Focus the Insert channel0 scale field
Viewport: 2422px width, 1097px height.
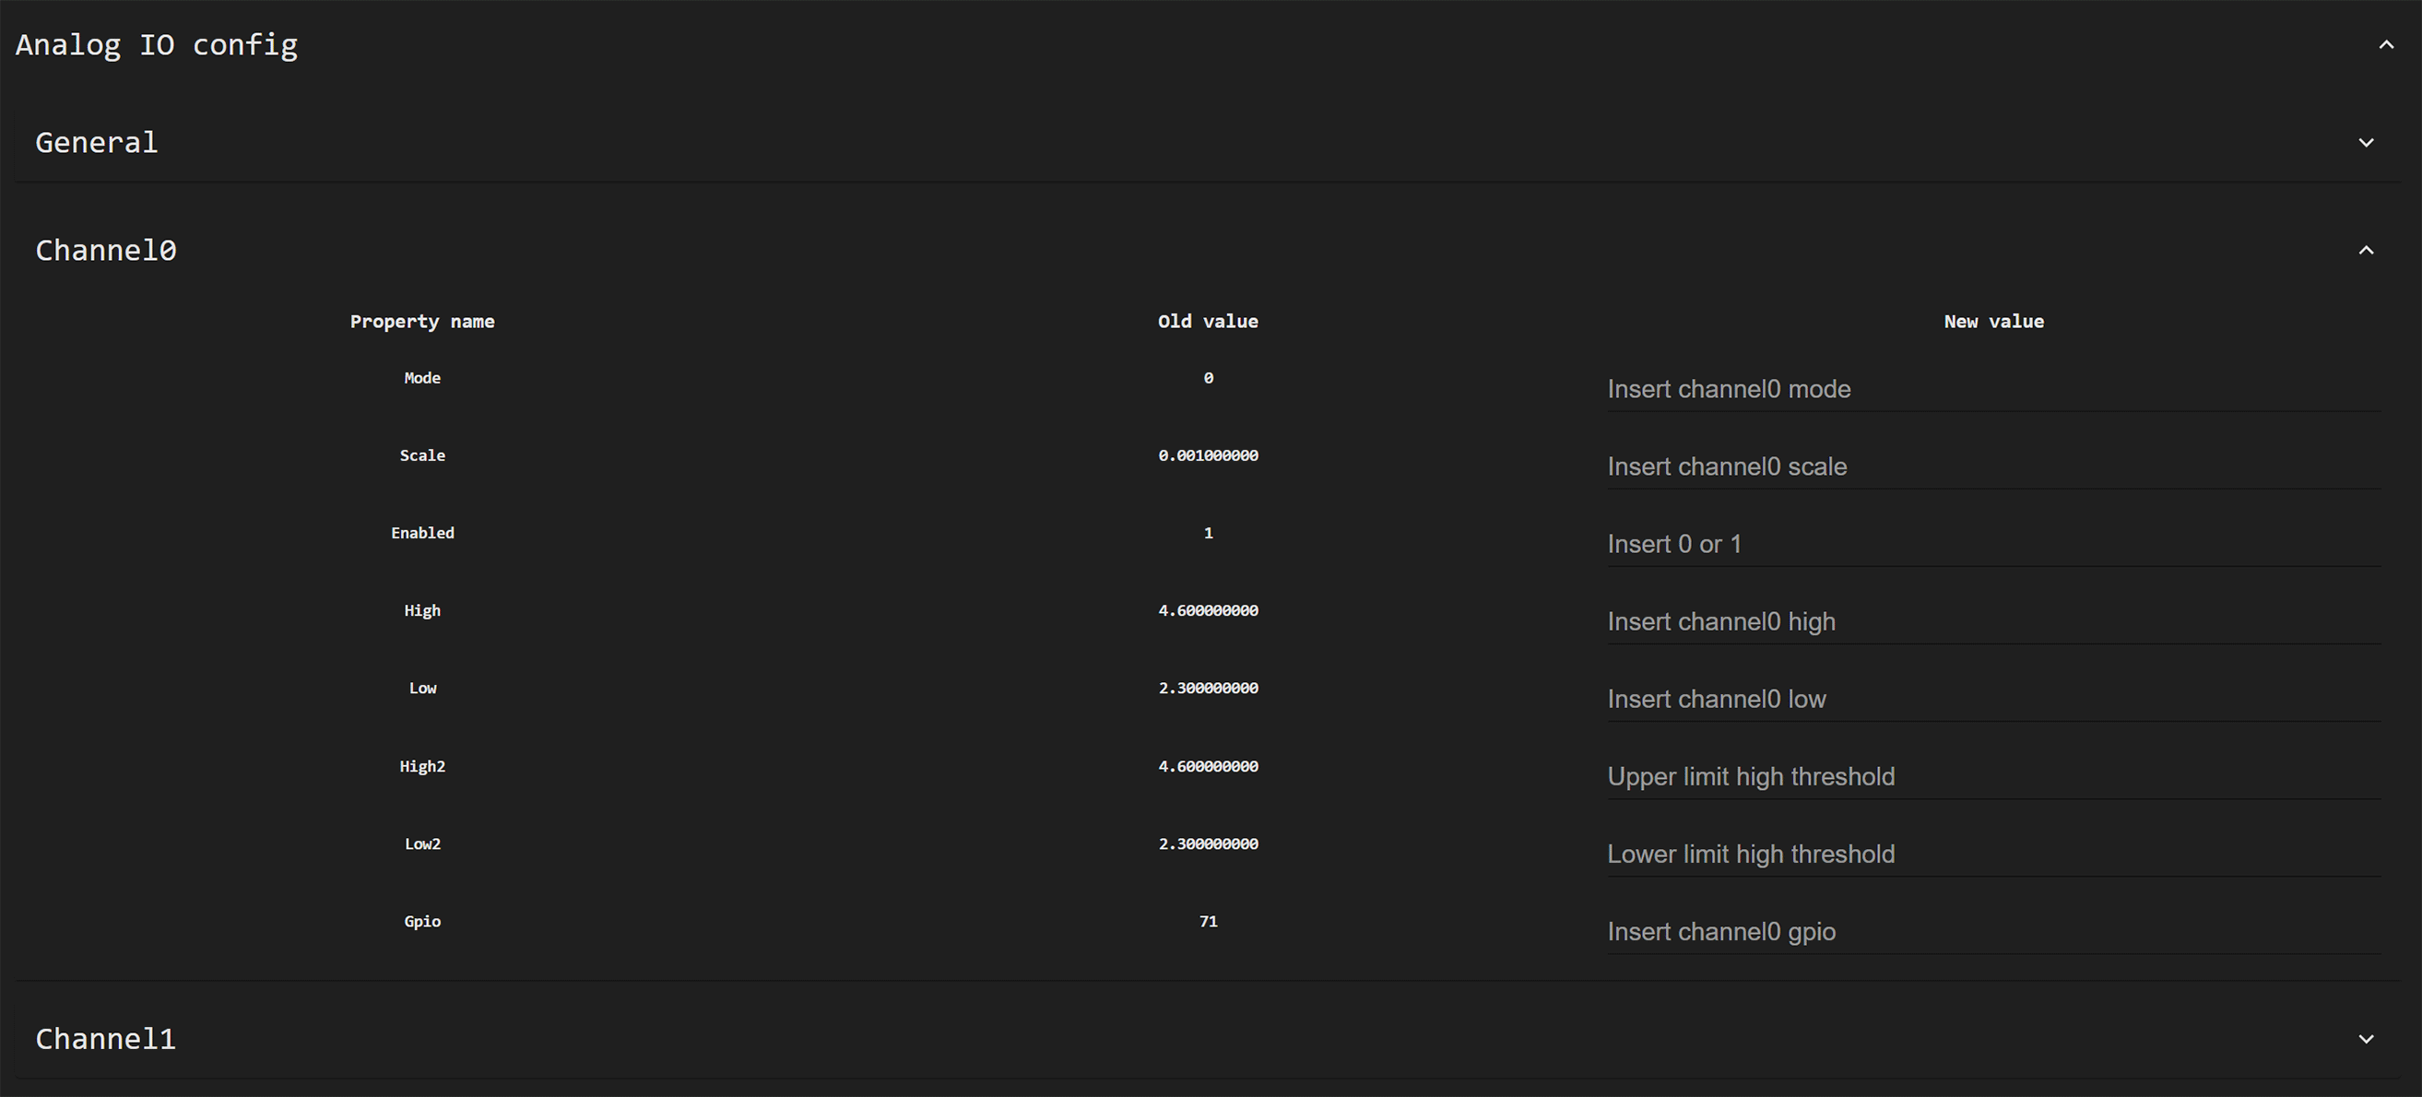(1993, 466)
